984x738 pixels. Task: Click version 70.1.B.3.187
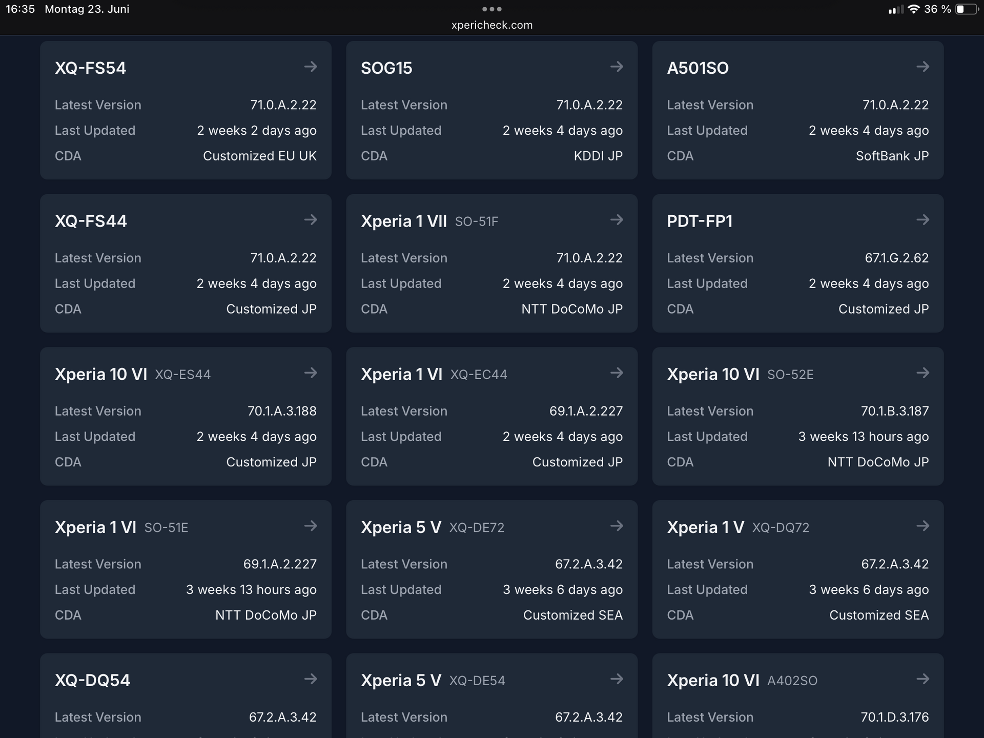[895, 412]
